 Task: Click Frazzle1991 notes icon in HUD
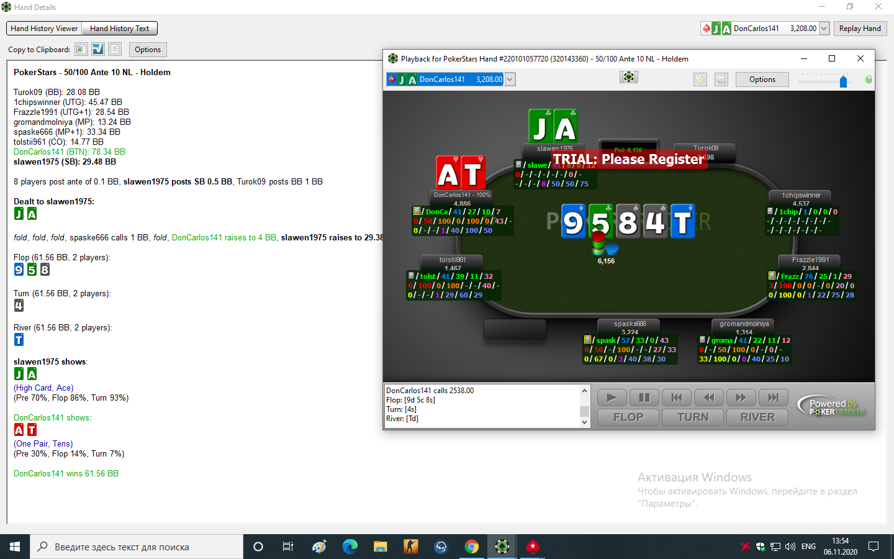(772, 276)
